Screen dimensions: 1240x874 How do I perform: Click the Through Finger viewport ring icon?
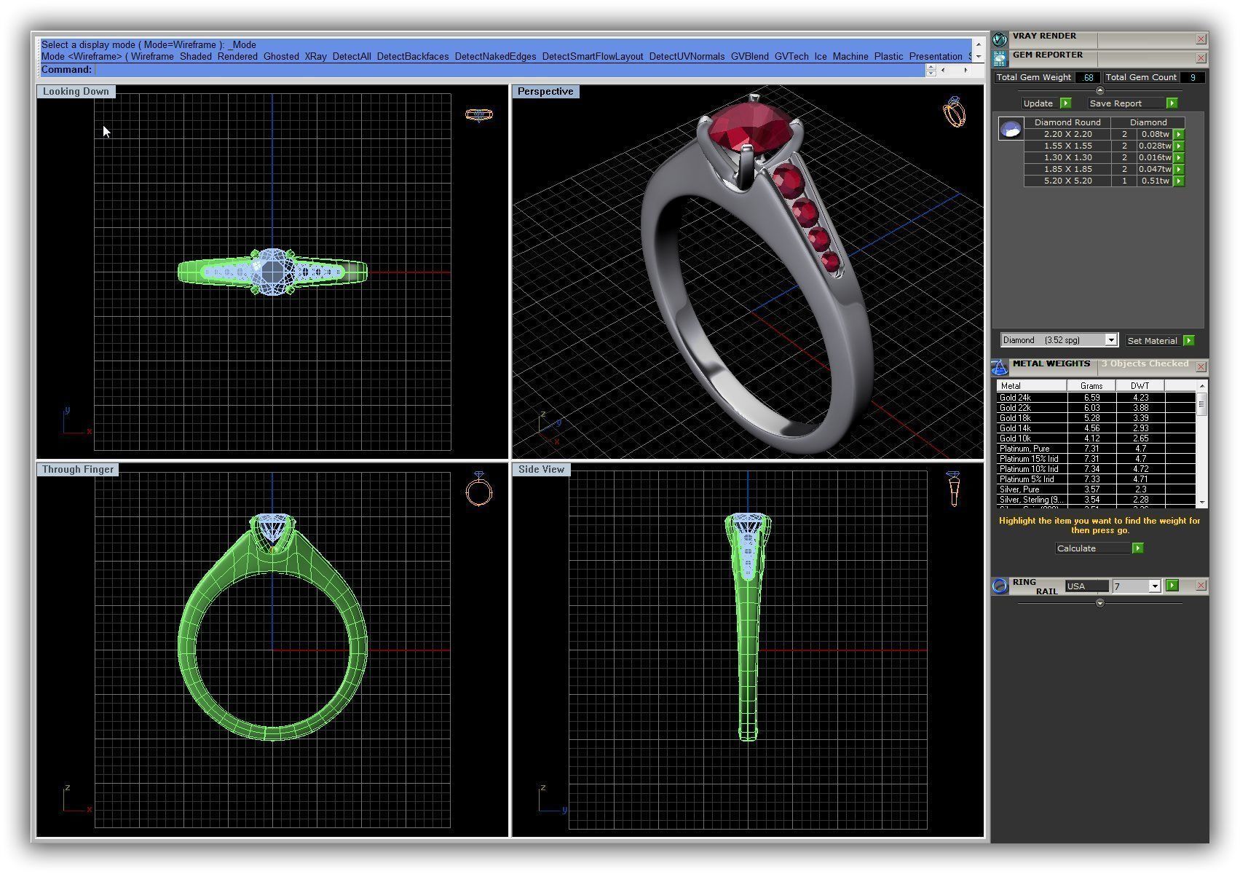479,489
